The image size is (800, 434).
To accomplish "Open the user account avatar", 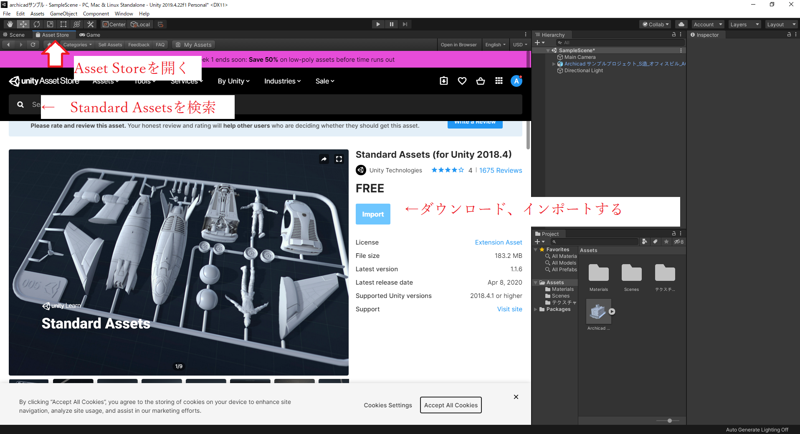I will click(x=516, y=81).
